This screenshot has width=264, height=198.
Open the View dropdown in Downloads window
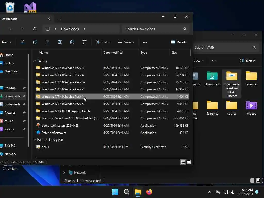click(x=126, y=42)
